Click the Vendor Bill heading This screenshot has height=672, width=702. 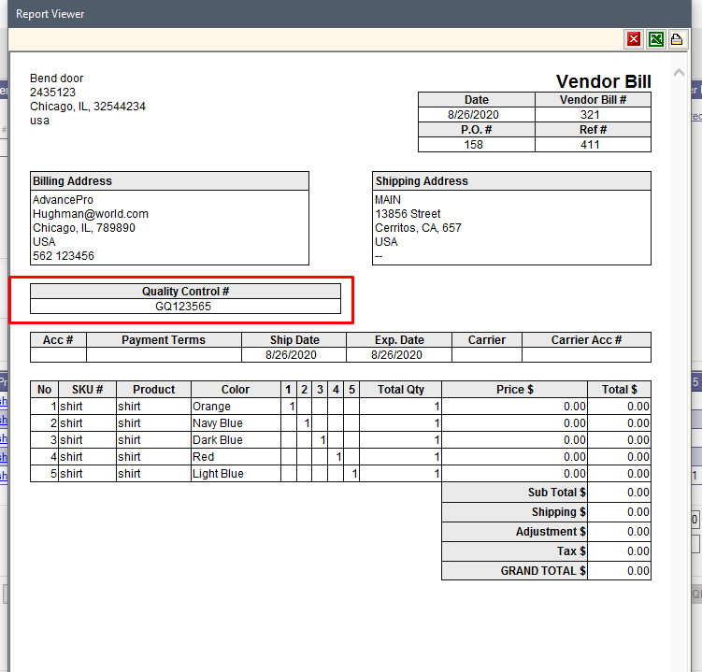click(x=603, y=82)
